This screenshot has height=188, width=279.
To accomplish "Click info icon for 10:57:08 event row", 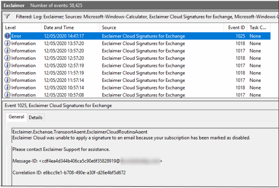I will point(8,95).
